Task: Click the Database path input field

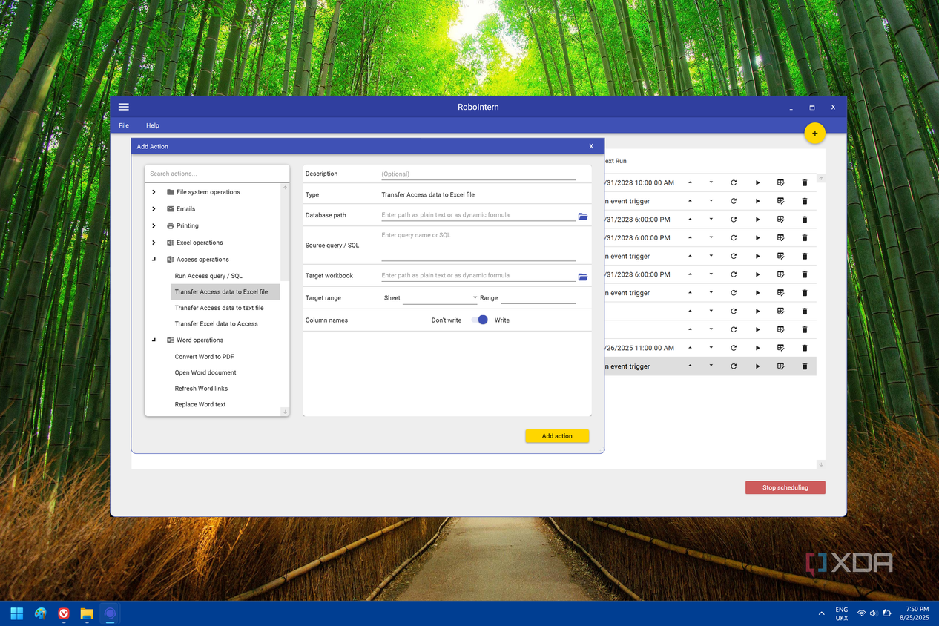Action: click(x=478, y=215)
